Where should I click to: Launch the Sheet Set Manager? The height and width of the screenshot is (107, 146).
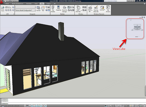pos(65,9)
